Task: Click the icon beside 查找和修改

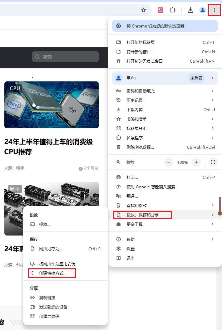Action: [x=119, y=205]
